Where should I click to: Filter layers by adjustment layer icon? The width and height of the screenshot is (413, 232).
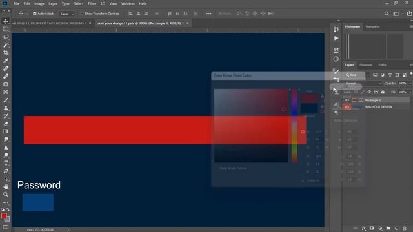click(x=383, y=75)
